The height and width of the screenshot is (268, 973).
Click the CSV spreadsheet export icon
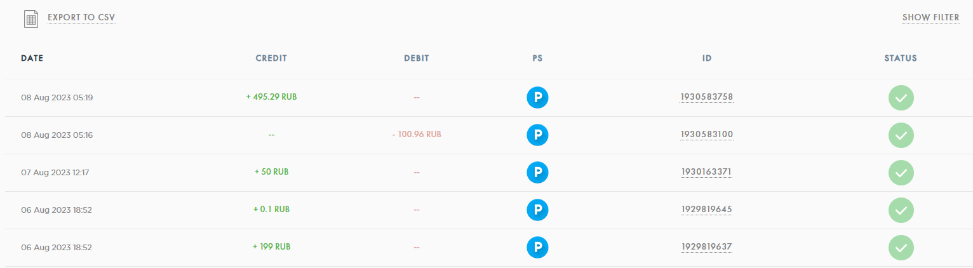[31, 18]
